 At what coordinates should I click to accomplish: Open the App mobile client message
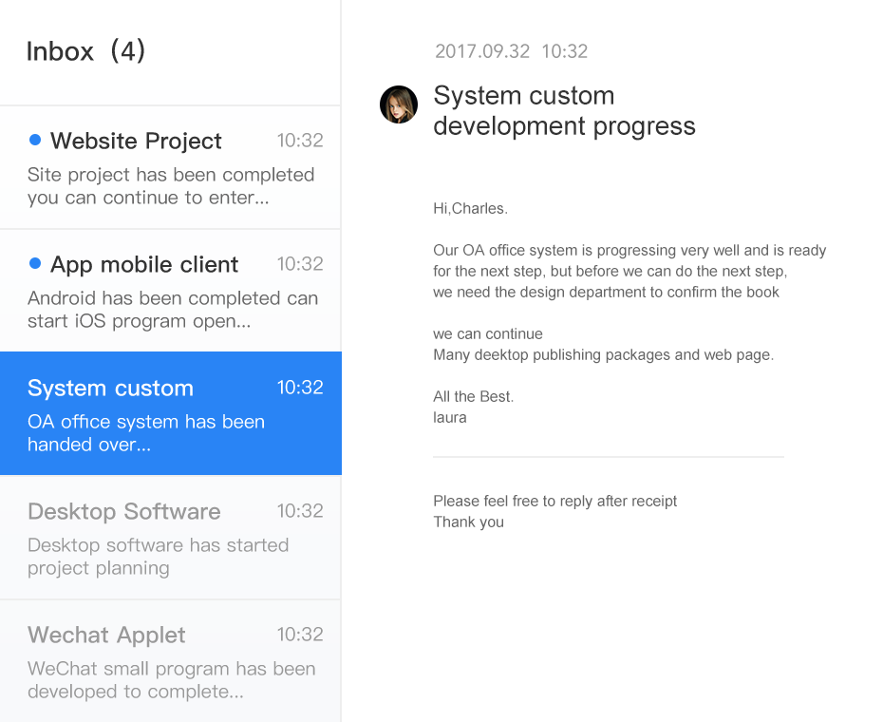pos(144,265)
